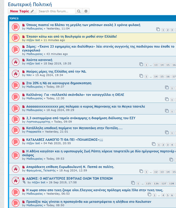The height and width of the screenshot is (208, 176).
Task: Open author Ληστοσυμμορίτης profile
Action: tap(38, 122)
